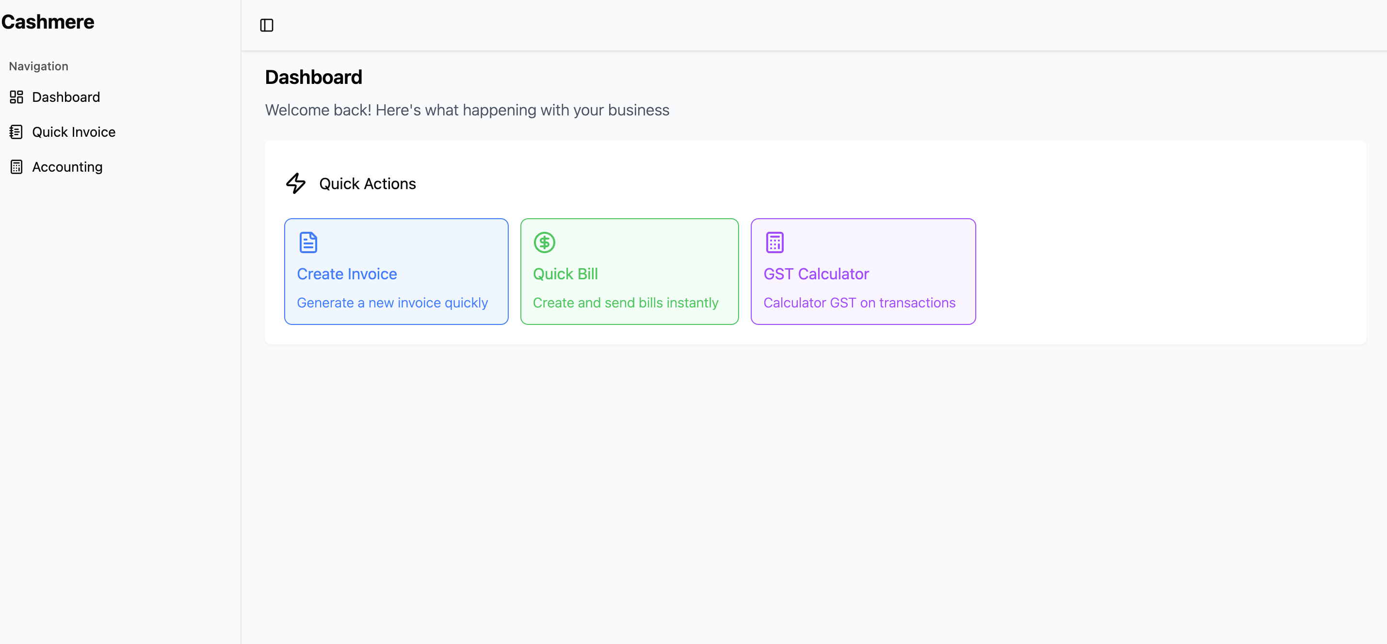Open Dashboard from the navigation menu

click(x=65, y=97)
